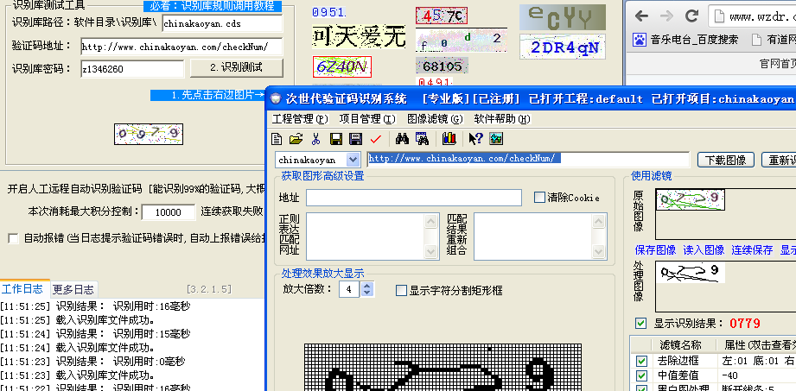Select the 6Z40N captcha sample image

point(342,66)
